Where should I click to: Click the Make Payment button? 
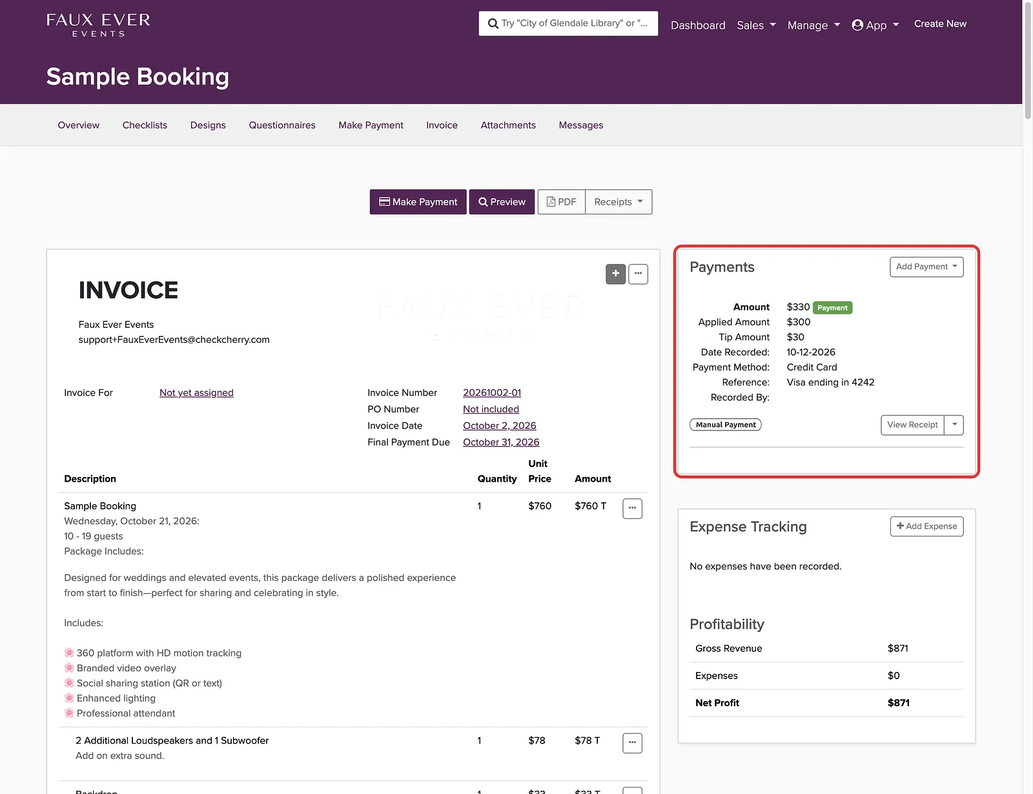(418, 202)
